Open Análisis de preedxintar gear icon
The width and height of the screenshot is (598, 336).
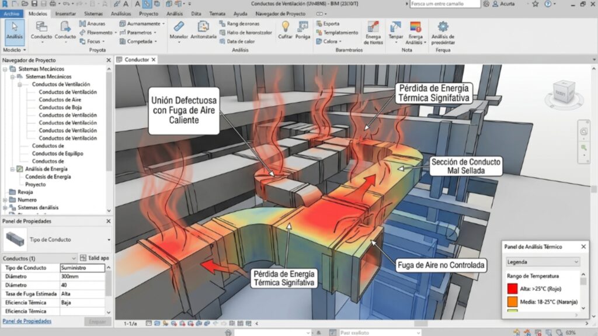(443, 28)
